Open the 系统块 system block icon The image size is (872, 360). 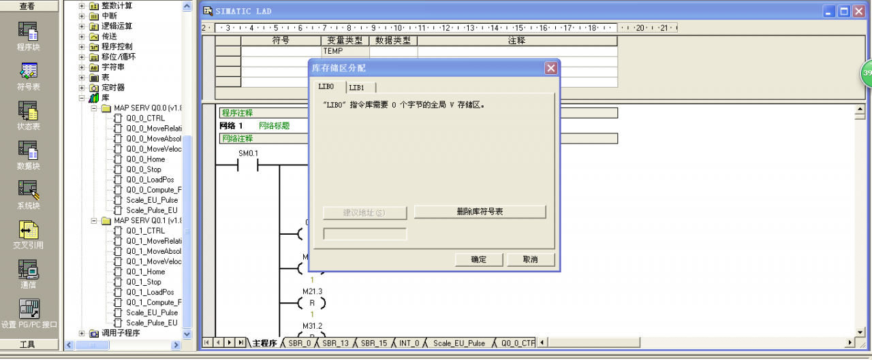coord(28,190)
